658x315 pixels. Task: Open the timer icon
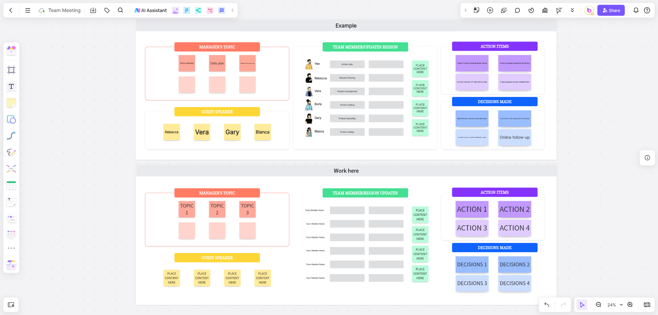[531, 10]
